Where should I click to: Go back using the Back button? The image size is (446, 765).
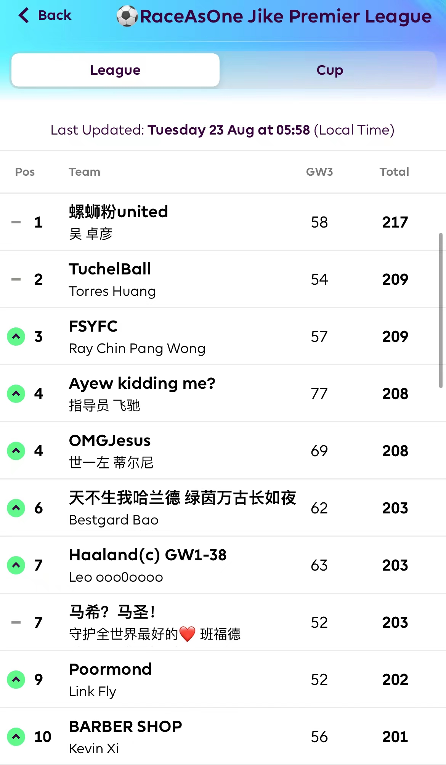[54, 16]
